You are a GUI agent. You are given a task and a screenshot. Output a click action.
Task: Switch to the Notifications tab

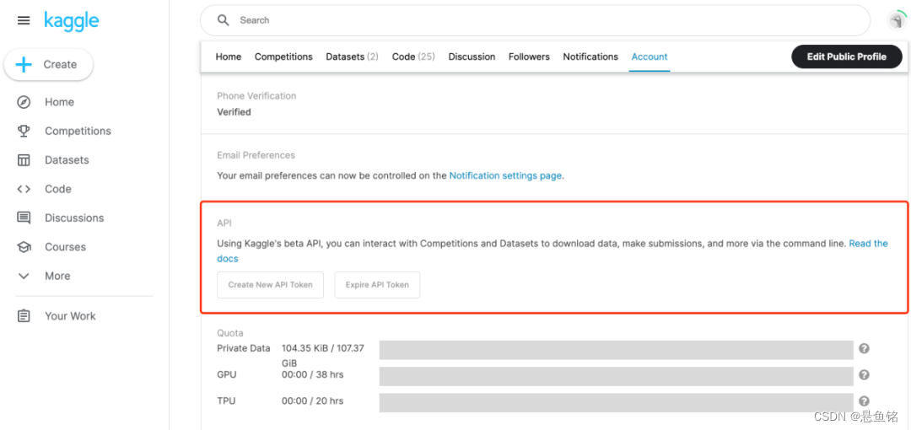click(590, 56)
